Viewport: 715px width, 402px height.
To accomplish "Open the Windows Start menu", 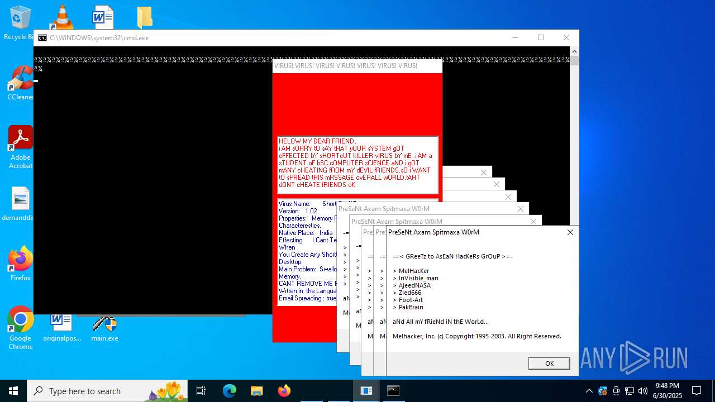I will click(x=13, y=391).
